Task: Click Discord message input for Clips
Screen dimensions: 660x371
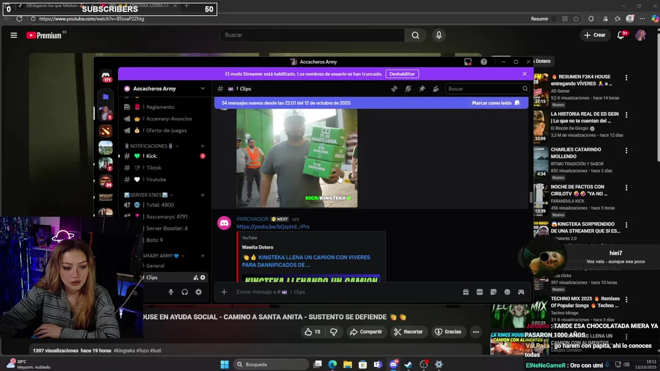Action: point(345,292)
